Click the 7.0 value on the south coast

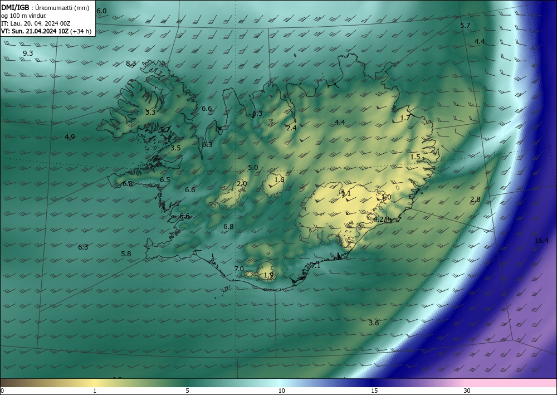[x=239, y=269]
